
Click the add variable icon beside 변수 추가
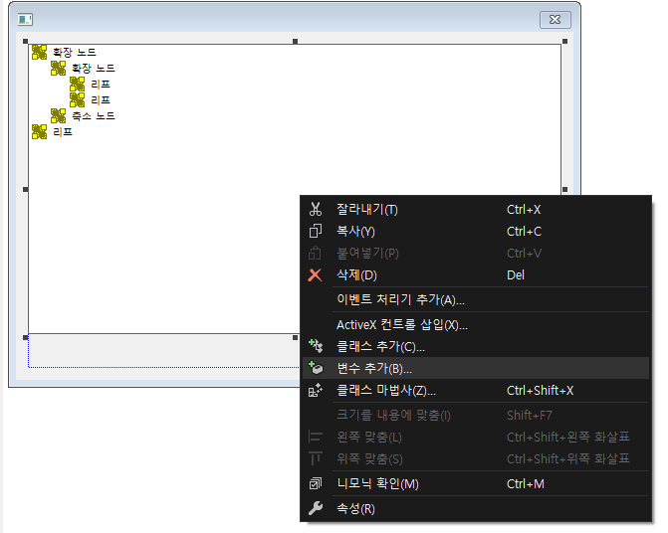(x=316, y=368)
